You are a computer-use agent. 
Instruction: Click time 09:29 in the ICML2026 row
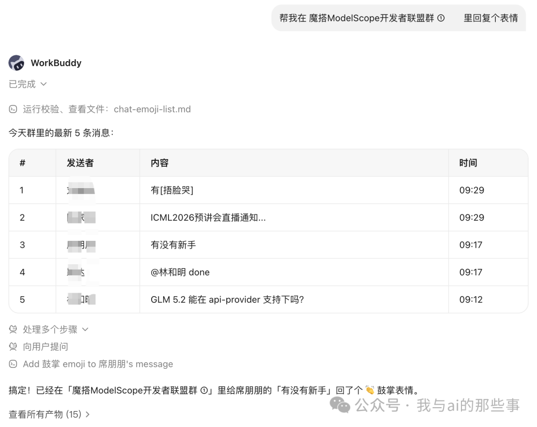tap(471, 217)
